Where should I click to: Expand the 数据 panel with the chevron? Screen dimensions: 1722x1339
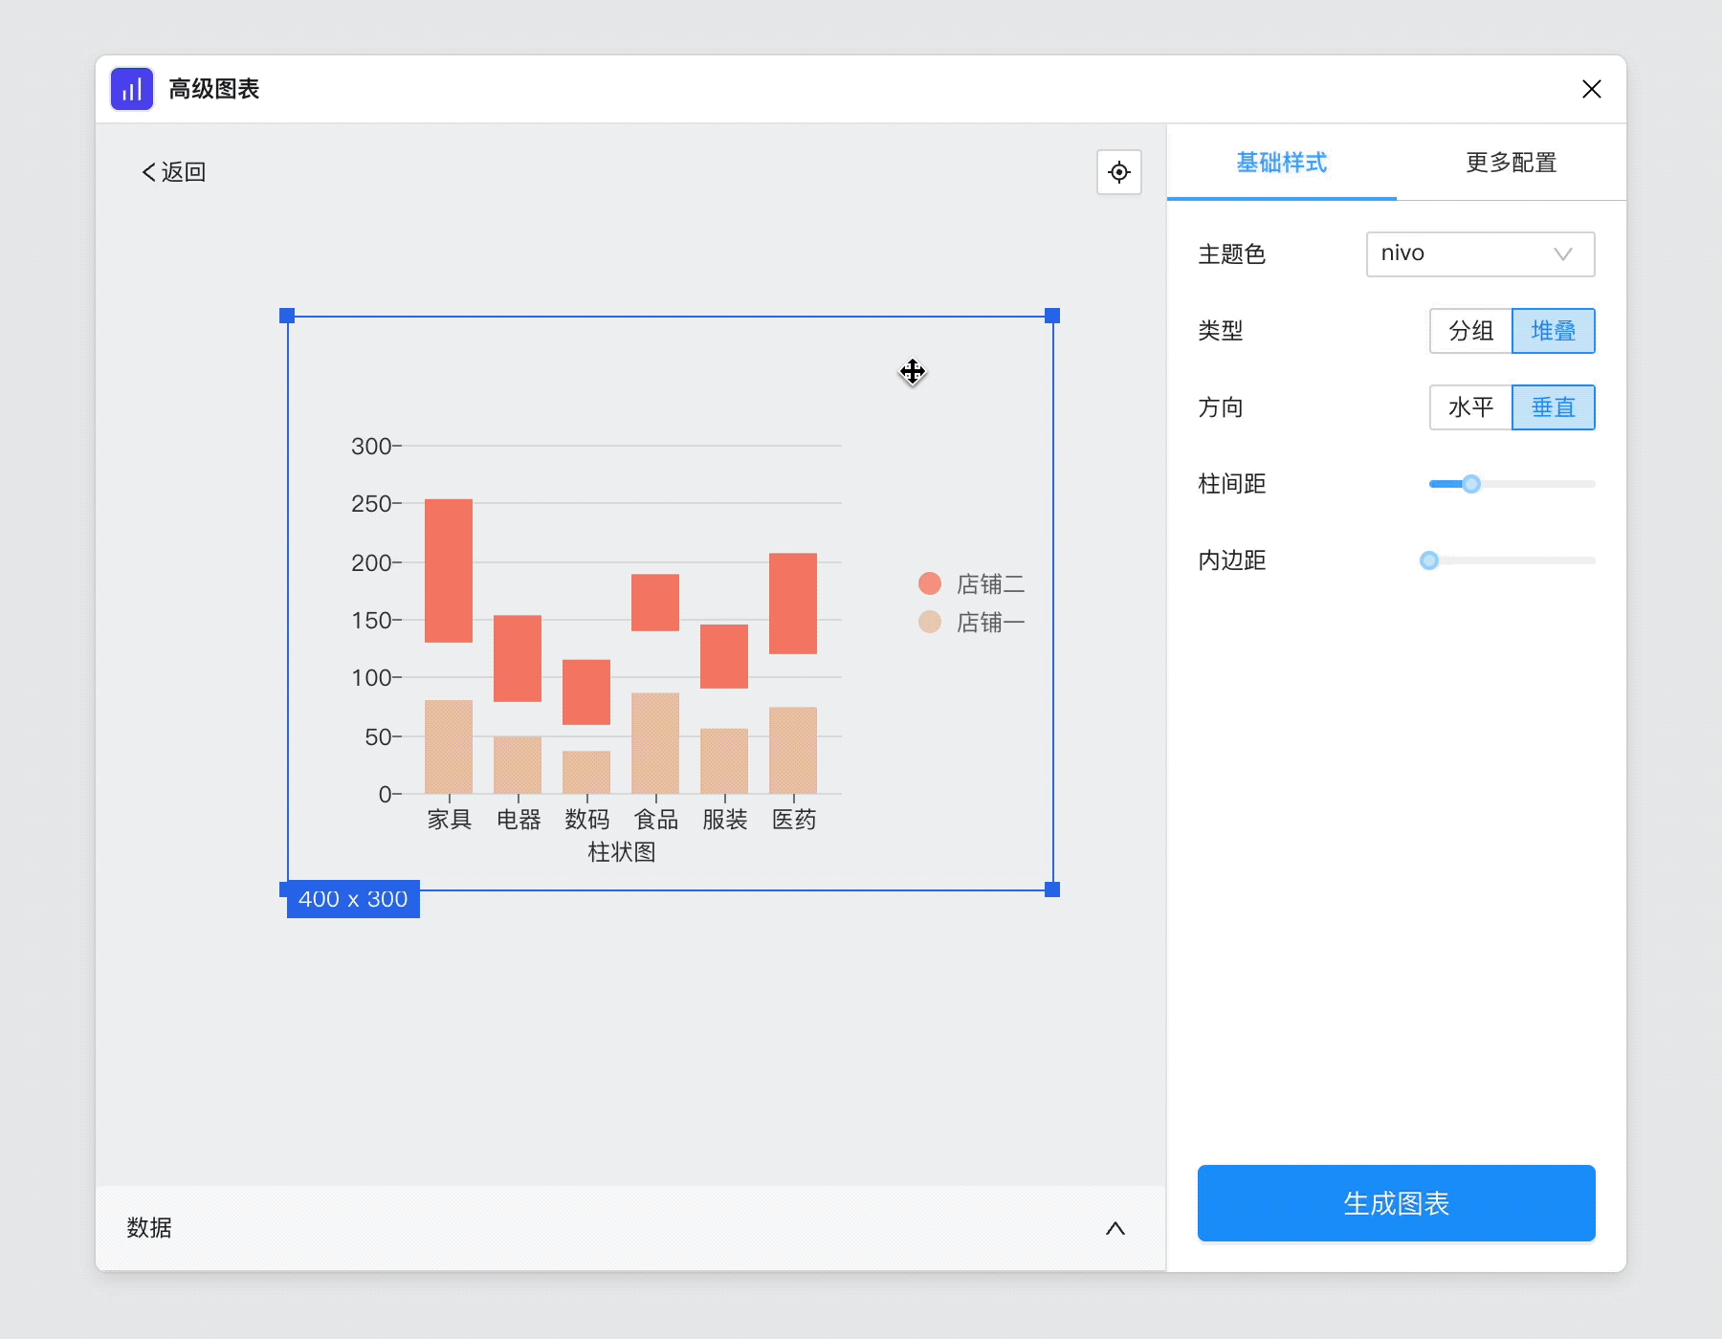tap(1115, 1228)
